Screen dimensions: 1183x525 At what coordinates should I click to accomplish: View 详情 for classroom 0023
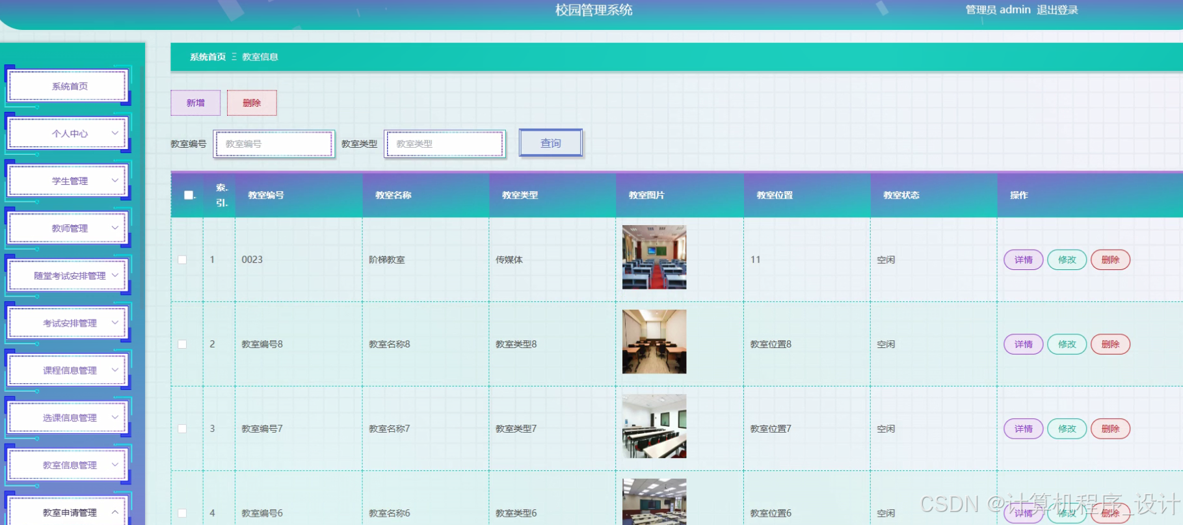tap(1024, 260)
